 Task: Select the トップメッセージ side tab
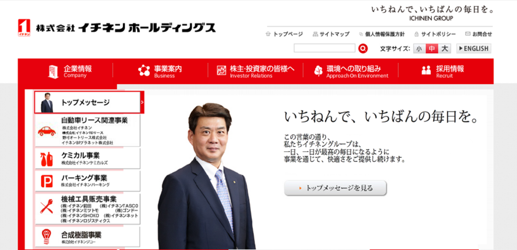coord(89,103)
